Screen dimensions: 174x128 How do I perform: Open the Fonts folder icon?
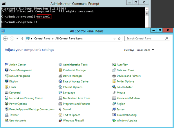point(7,87)
